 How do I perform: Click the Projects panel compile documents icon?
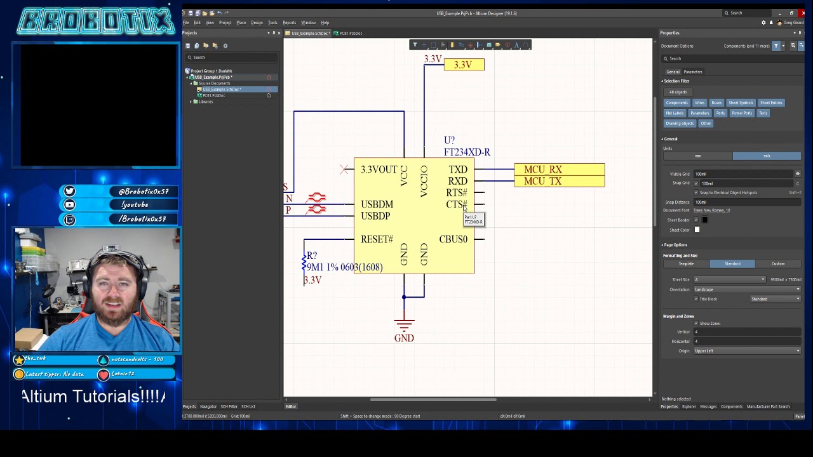tap(196, 46)
